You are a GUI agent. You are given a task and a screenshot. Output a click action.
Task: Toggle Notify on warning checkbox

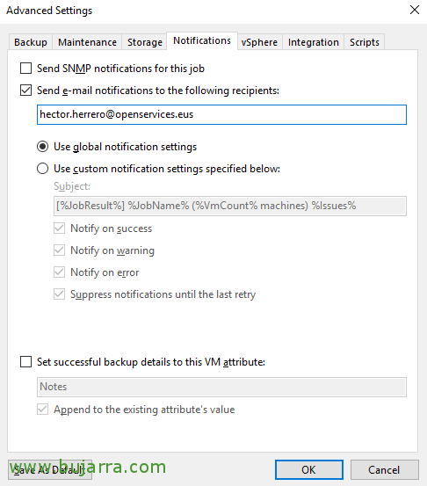59,250
